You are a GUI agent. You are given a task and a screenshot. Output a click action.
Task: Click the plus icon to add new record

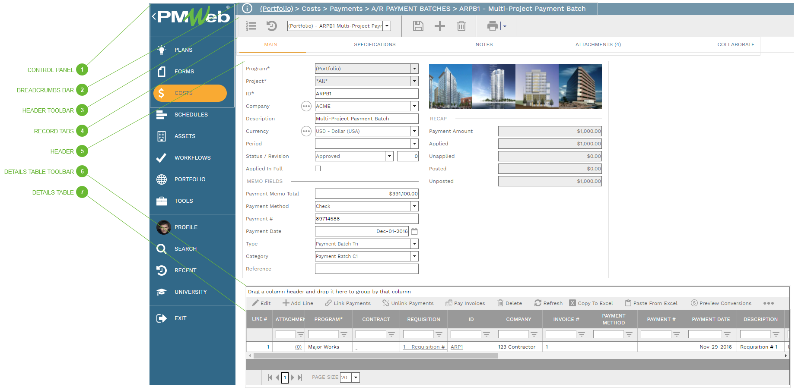pyautogui.click(x=439, y=26)
